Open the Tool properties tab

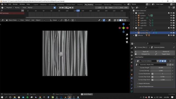coord(132,48)
